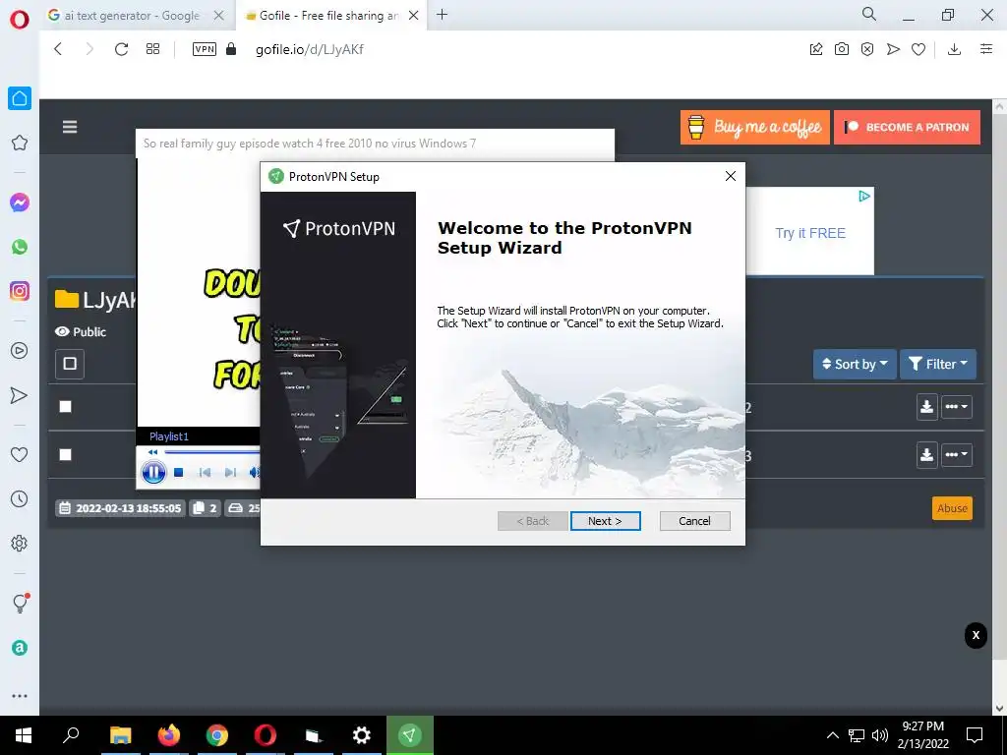Open sidebar three-dots setup menu
Viewport: 1007px width, 755px height.
(x=20, y=696)
